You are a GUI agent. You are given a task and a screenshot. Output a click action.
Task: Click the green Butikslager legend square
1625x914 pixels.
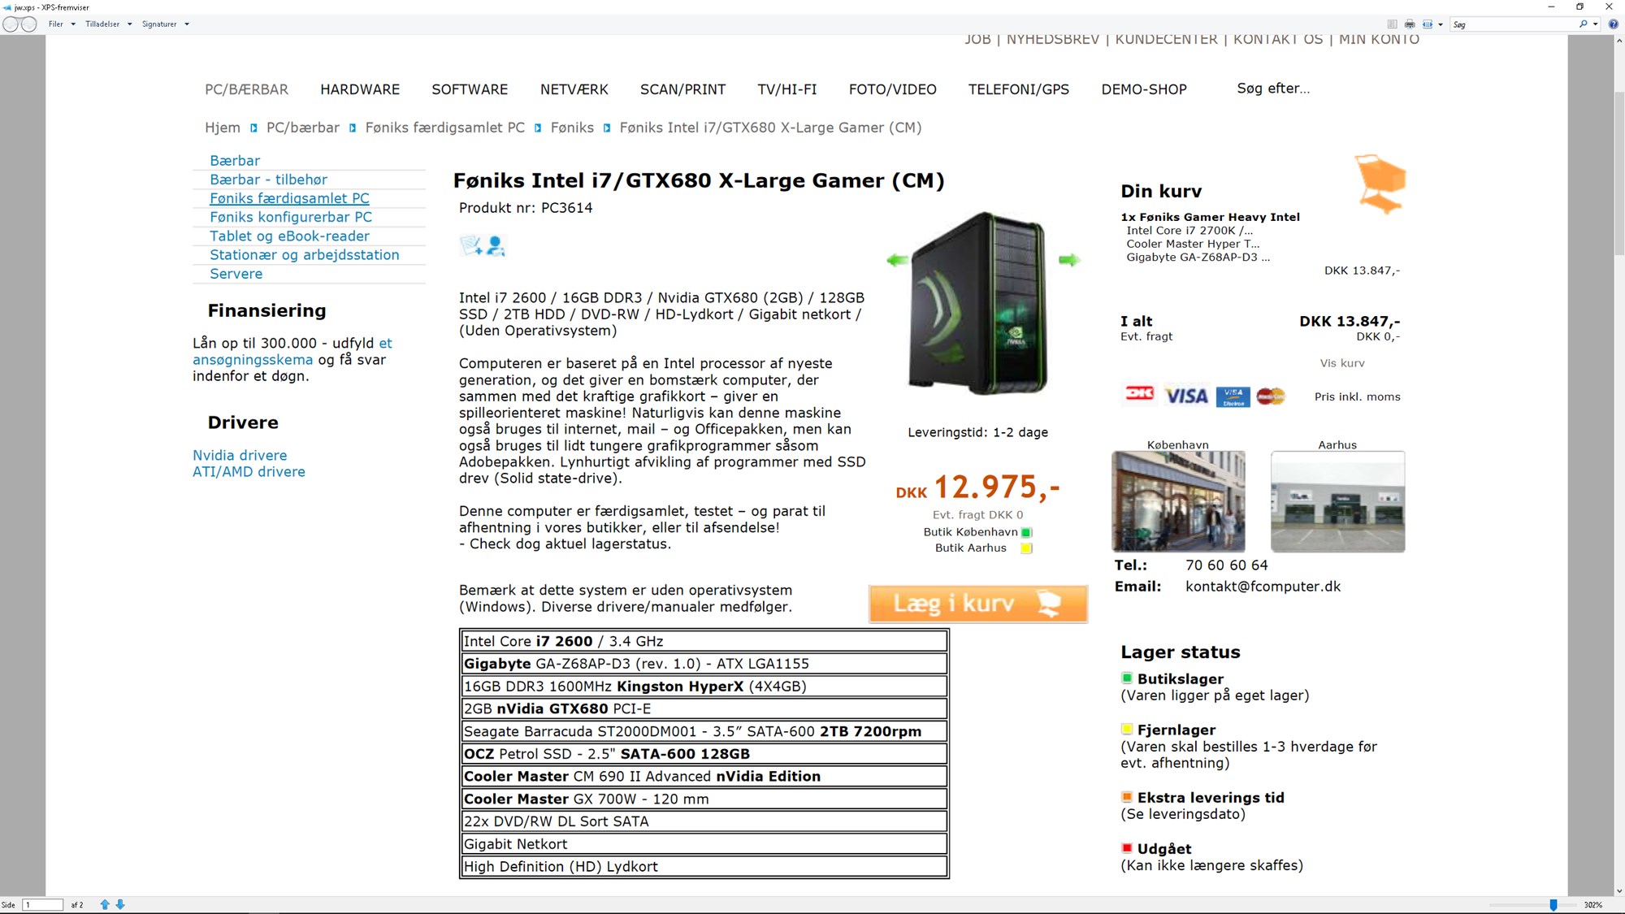(x=1127, y=678)
